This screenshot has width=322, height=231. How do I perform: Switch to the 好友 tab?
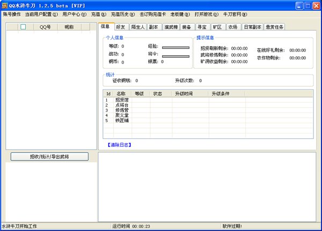(120, 26)
